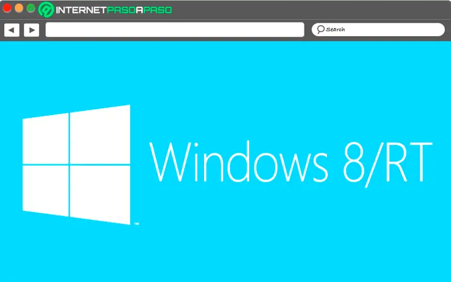Screen dimensions: 451x282
Task: Click the INTERNETPASOAPASO title text
Action: (x=114, y=10)
